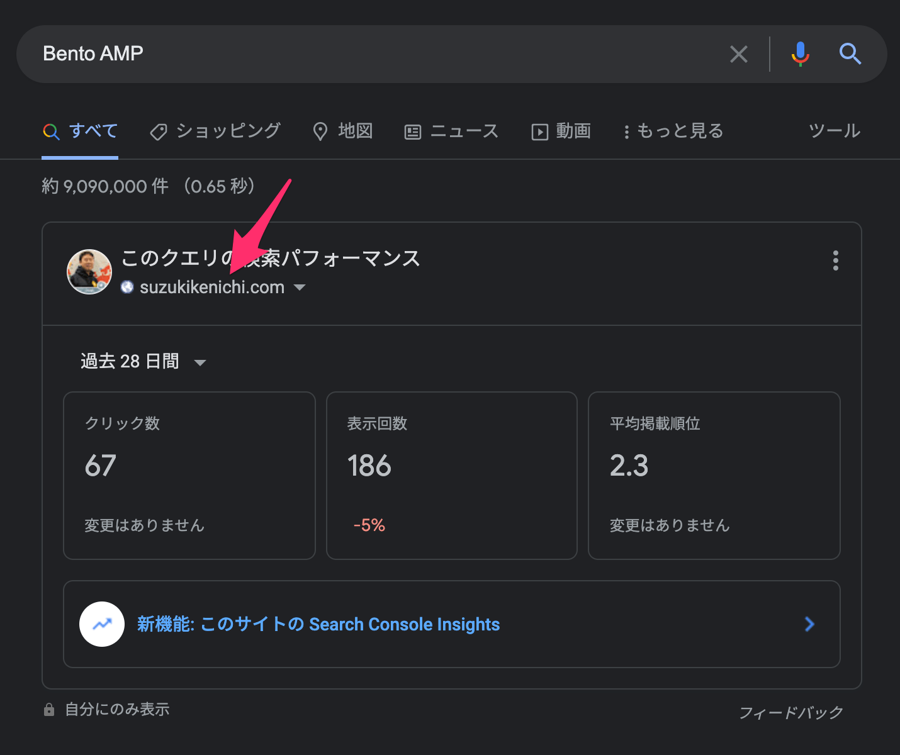Click the user profile avatar in the card
This screenshot has width=900, height=755.
pyautogui.click(x=89, y=272)
